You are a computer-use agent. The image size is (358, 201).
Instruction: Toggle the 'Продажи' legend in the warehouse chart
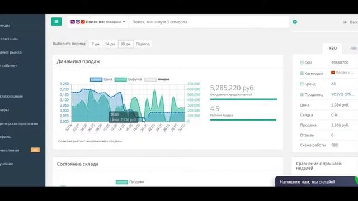pyautogui.click(x=130, y=182)
